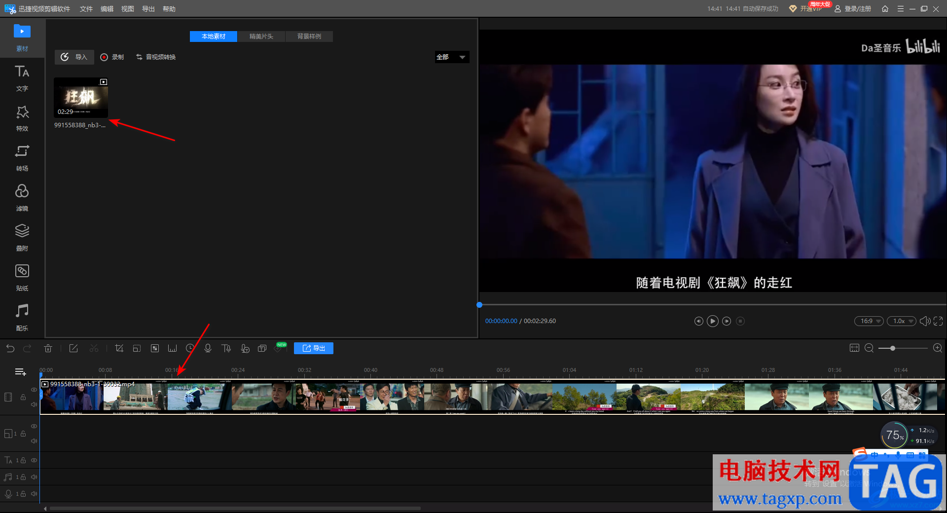
Task: Open the 帮助 menu
Action: pos(169,9)
